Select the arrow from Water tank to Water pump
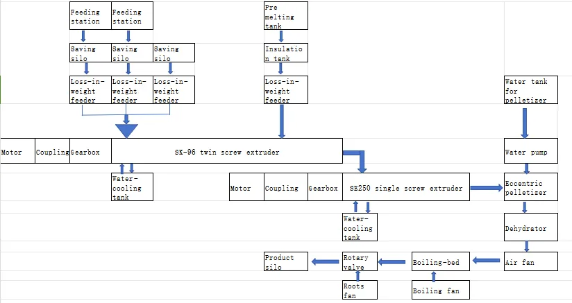The image size is (572, 303). (525, 123)
